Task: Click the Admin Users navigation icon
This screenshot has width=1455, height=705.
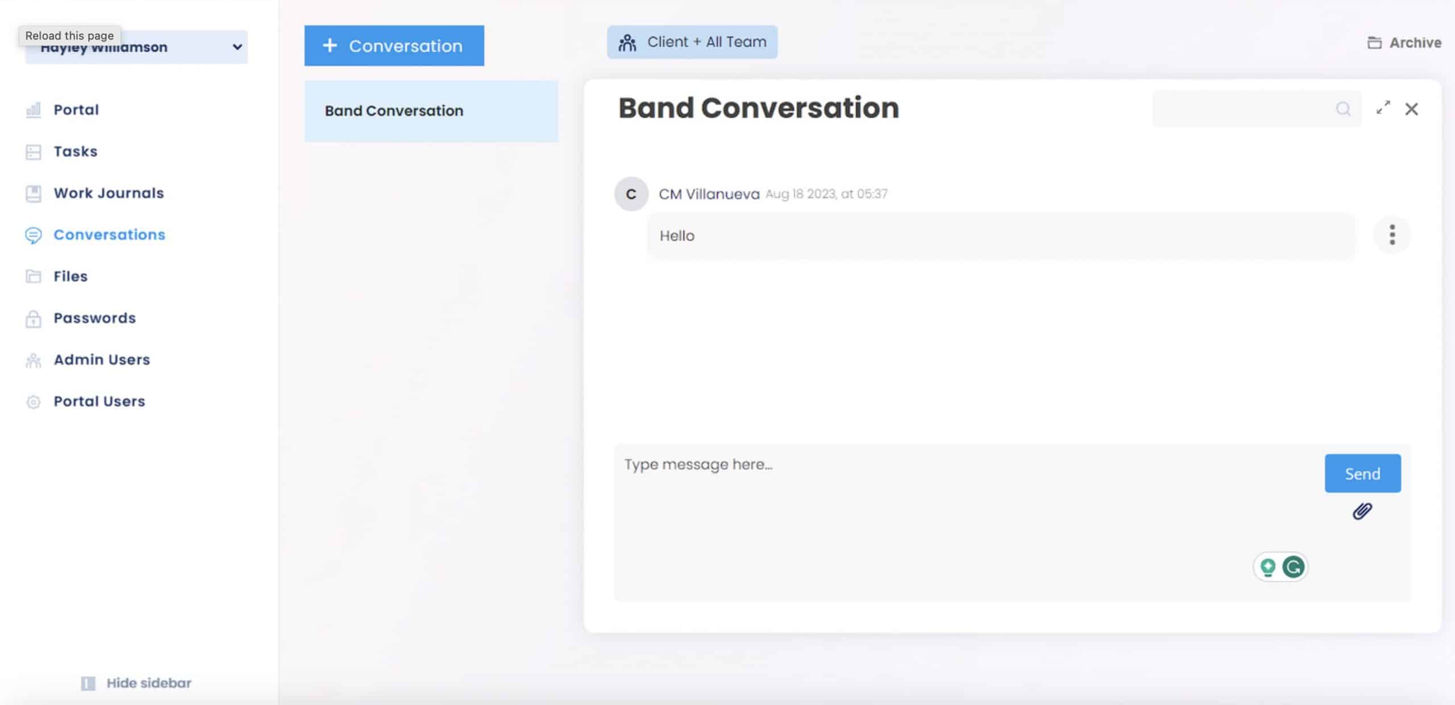Action: click(32, 359)
